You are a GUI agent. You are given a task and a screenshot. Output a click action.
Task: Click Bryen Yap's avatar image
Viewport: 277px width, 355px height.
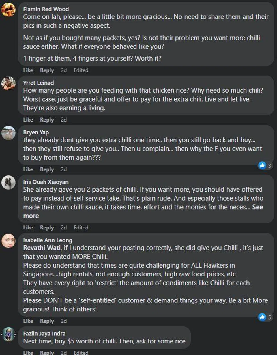click(x=8, y=133)
